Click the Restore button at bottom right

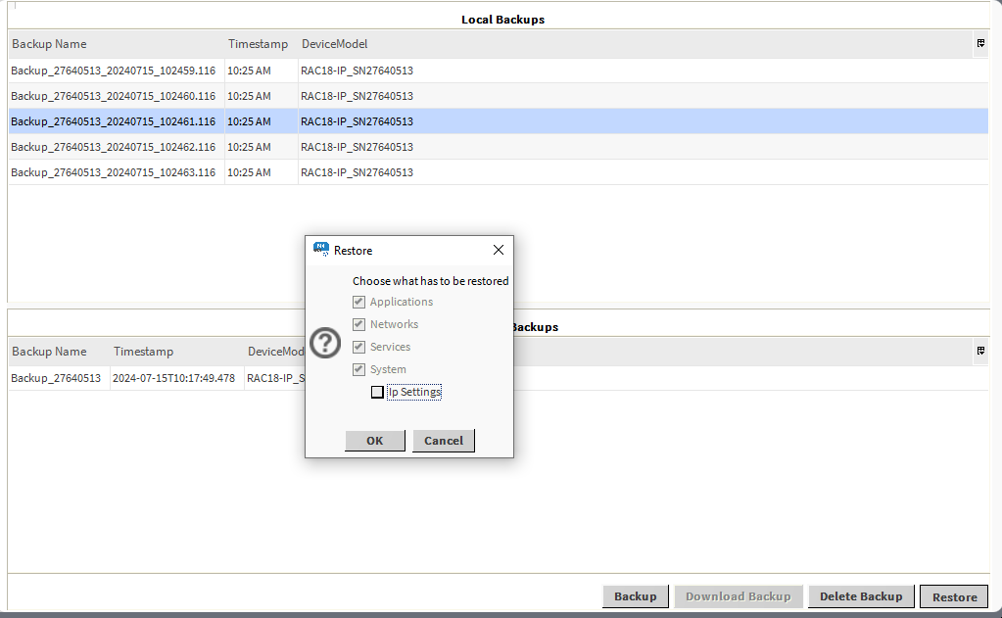[x=954, y=596]
